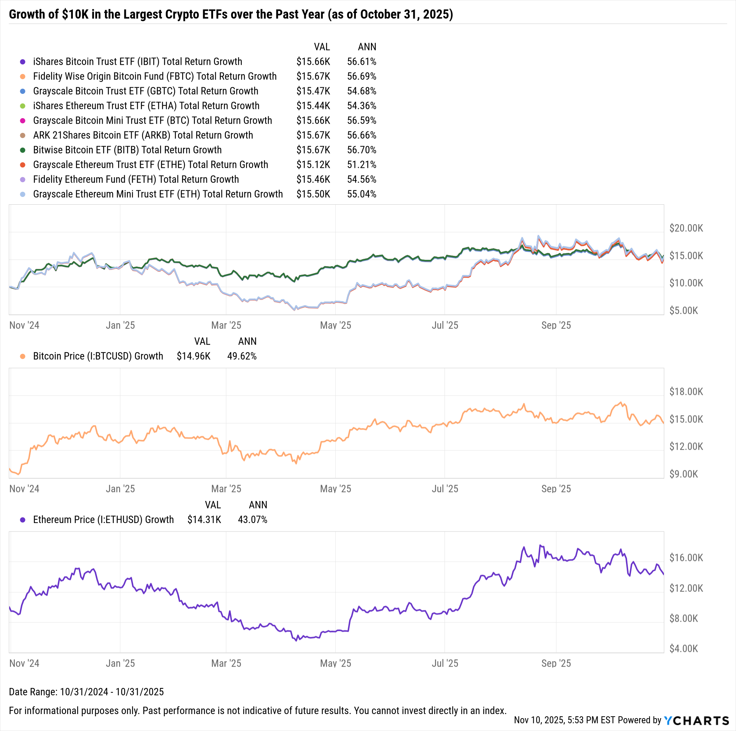Viewport: 736px width, 731px height.
Task: Click the purple Ethereum Price legend dot
Action: pos(22,520)
